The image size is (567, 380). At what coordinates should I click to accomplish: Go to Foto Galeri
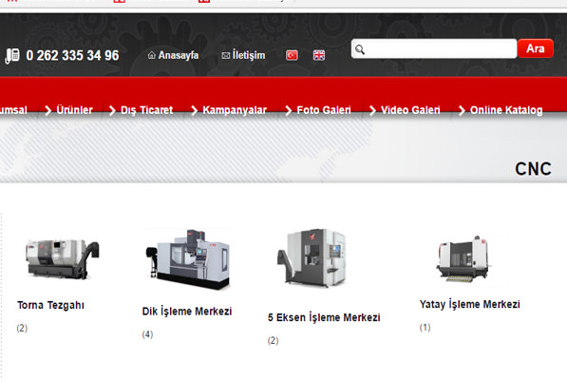(x=324, y=110)
